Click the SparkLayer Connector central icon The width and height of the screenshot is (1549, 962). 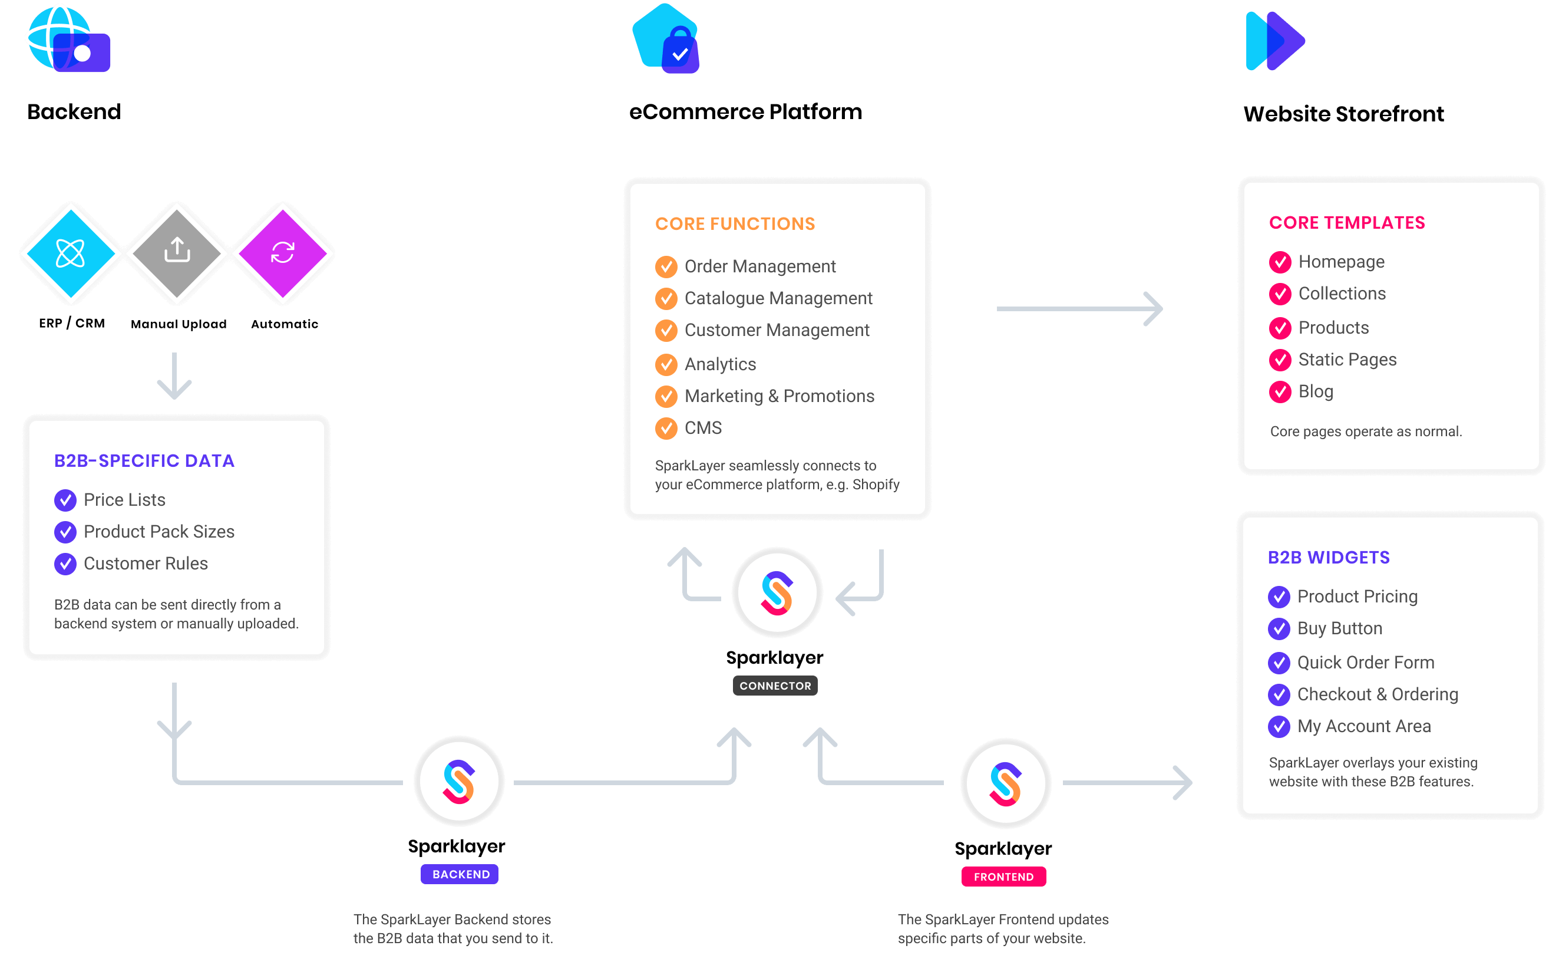click(x=775, y=592)
